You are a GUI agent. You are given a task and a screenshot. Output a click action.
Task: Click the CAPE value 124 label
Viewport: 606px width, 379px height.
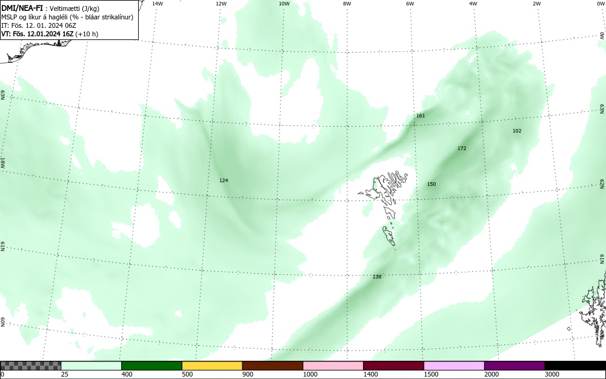224,180
